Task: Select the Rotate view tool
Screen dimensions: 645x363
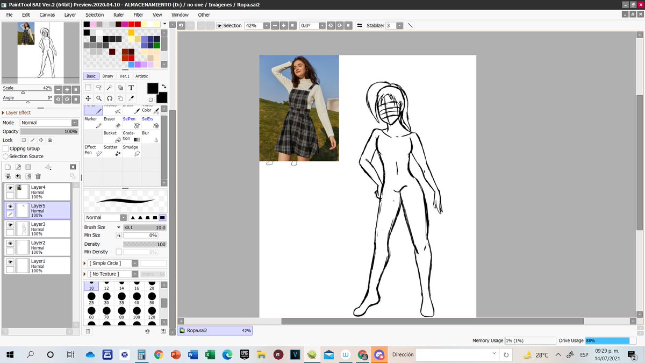Action: click(x=109, y=98)
